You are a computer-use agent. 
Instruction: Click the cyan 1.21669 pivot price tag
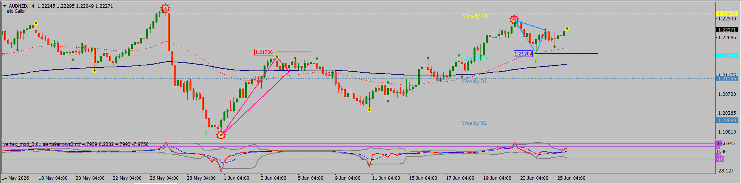(x=727, y=55)
